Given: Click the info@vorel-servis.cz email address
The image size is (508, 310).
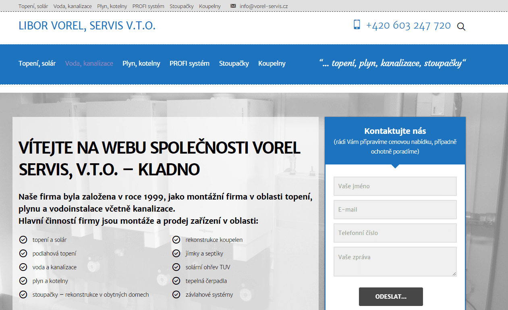Looking at the screenshot, I should (263, 6).
